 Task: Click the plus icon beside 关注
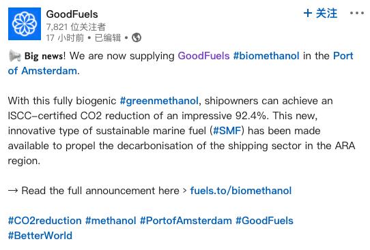308,13
